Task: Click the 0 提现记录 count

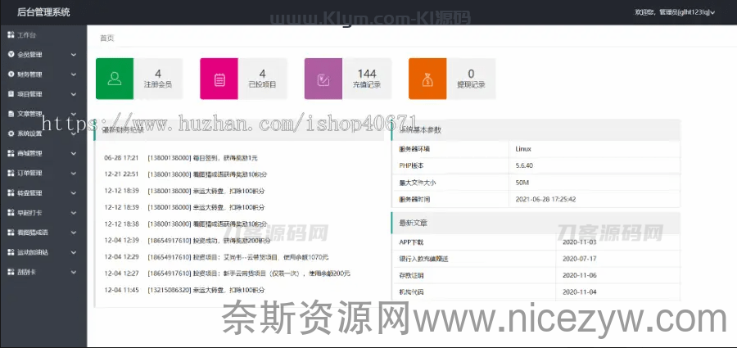Action: click(471, 74)
